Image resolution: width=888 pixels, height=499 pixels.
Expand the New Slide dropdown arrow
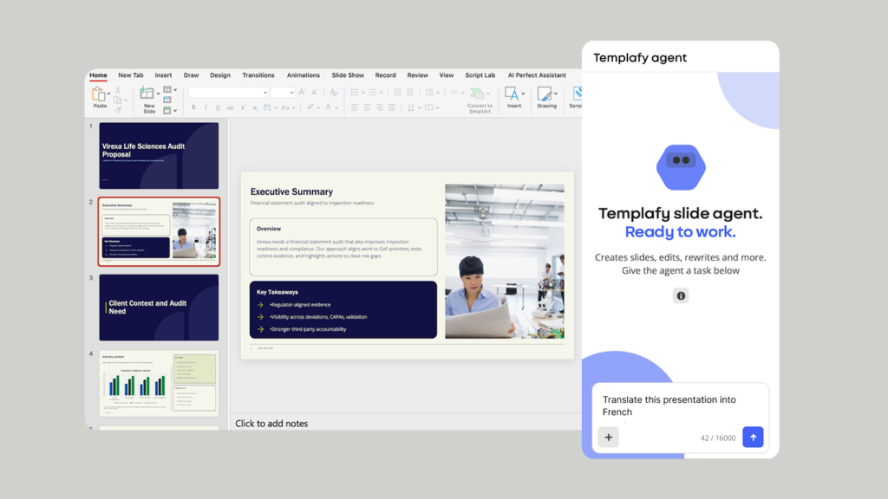158,94
